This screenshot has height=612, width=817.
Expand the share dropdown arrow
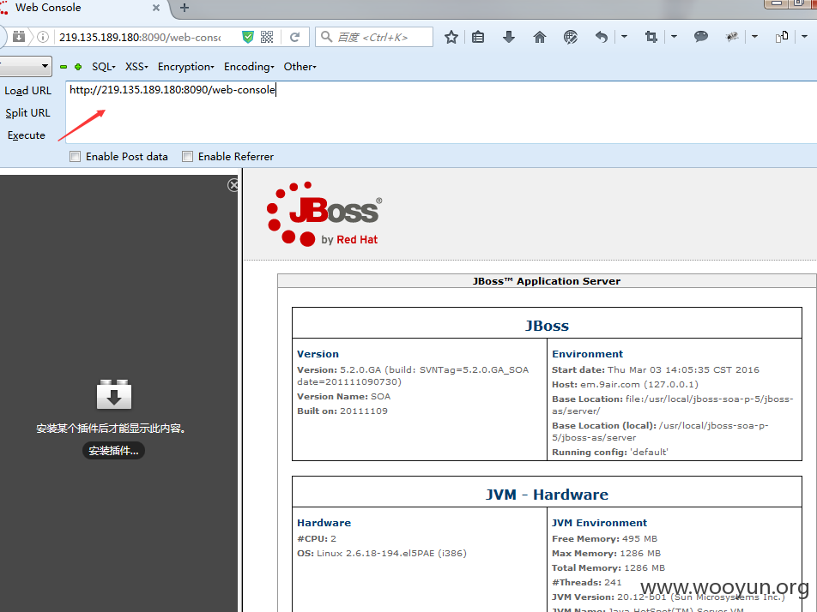(x=804, y=37)
